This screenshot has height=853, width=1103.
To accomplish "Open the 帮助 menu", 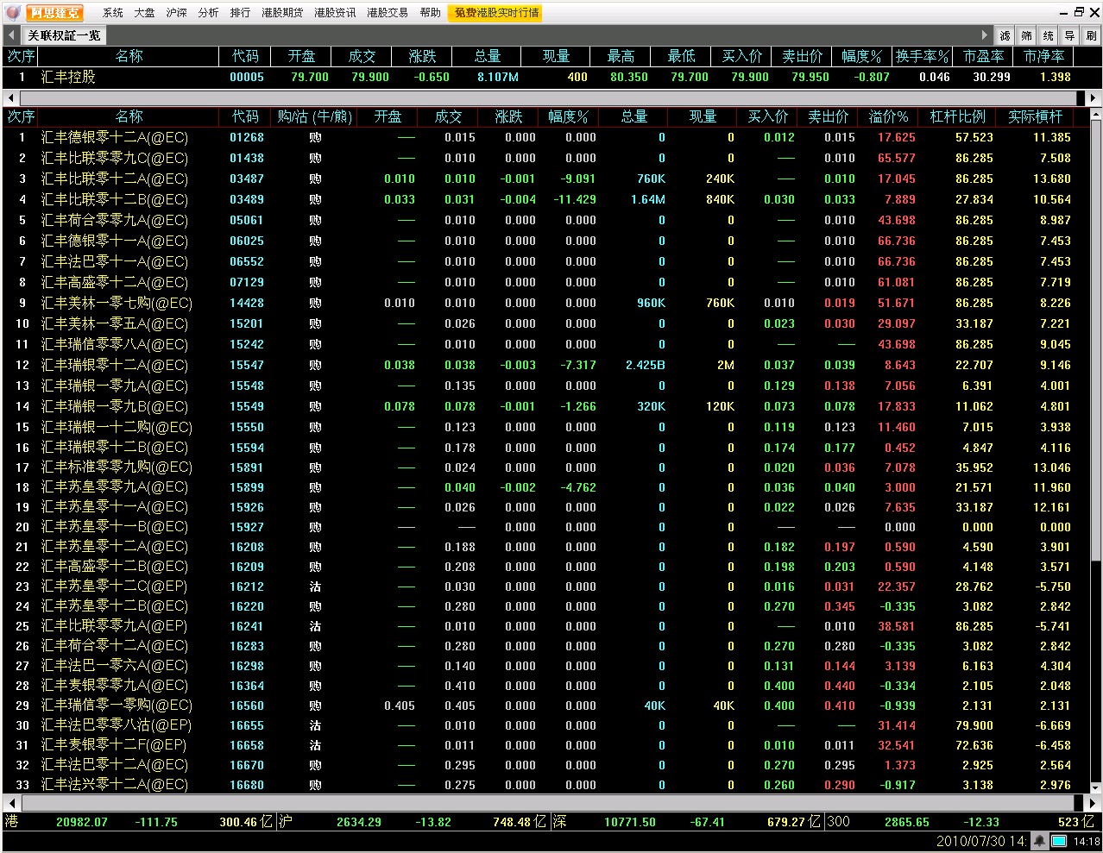I will pos(430,13).
